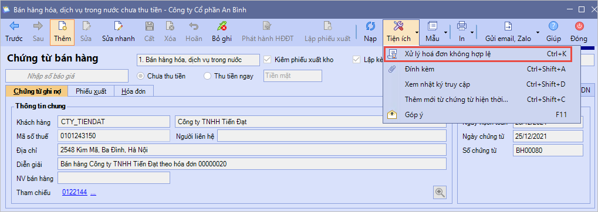
Task: Print the voucher using In
Action: pos(462,32)
